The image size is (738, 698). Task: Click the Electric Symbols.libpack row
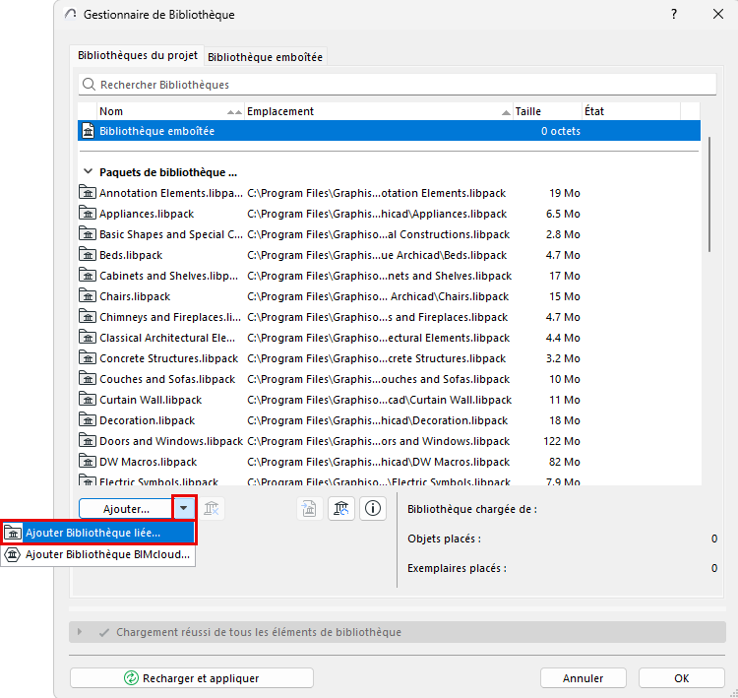click(x=389, y=481)
